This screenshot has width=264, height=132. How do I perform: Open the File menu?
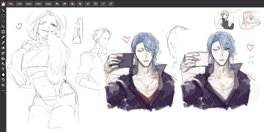[11, 4]
